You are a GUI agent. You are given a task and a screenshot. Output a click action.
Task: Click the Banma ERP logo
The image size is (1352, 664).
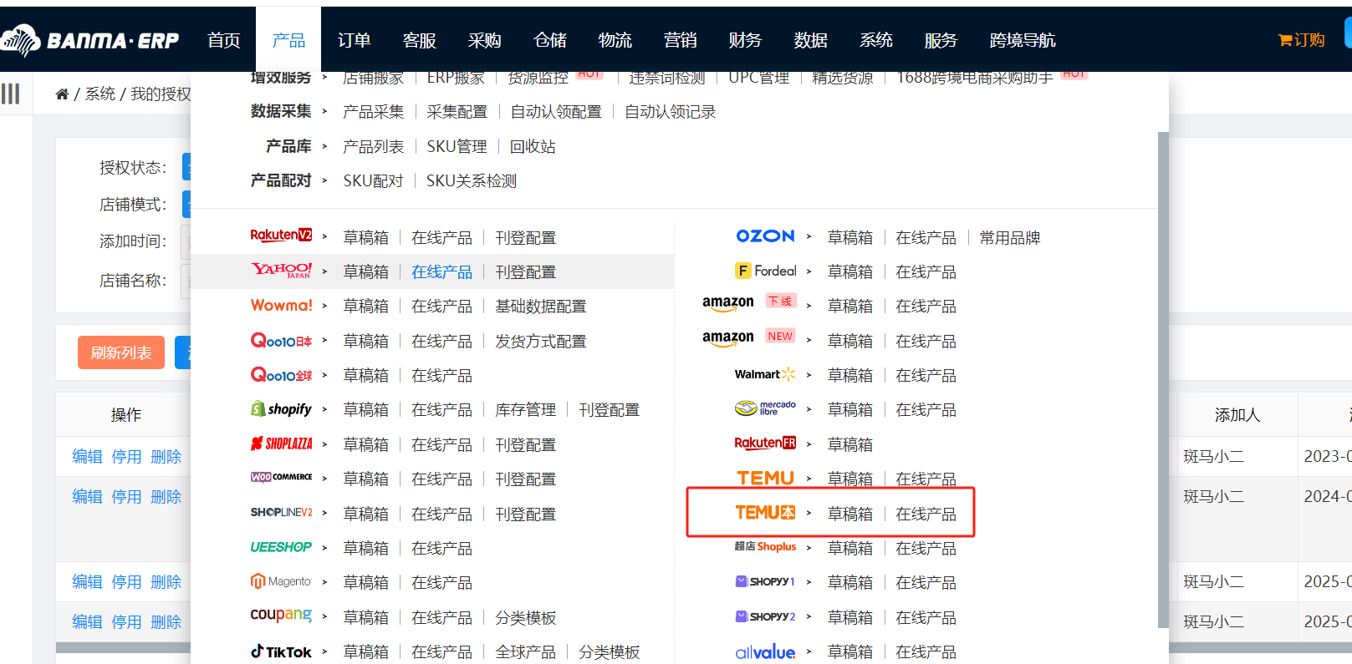[89, 39]
